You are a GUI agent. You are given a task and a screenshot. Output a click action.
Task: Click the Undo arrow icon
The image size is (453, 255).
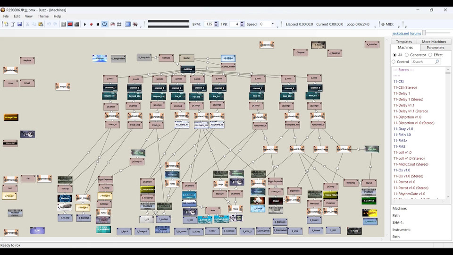(49, 24)
